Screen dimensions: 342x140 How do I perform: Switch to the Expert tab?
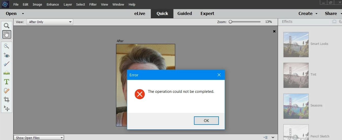207,13
